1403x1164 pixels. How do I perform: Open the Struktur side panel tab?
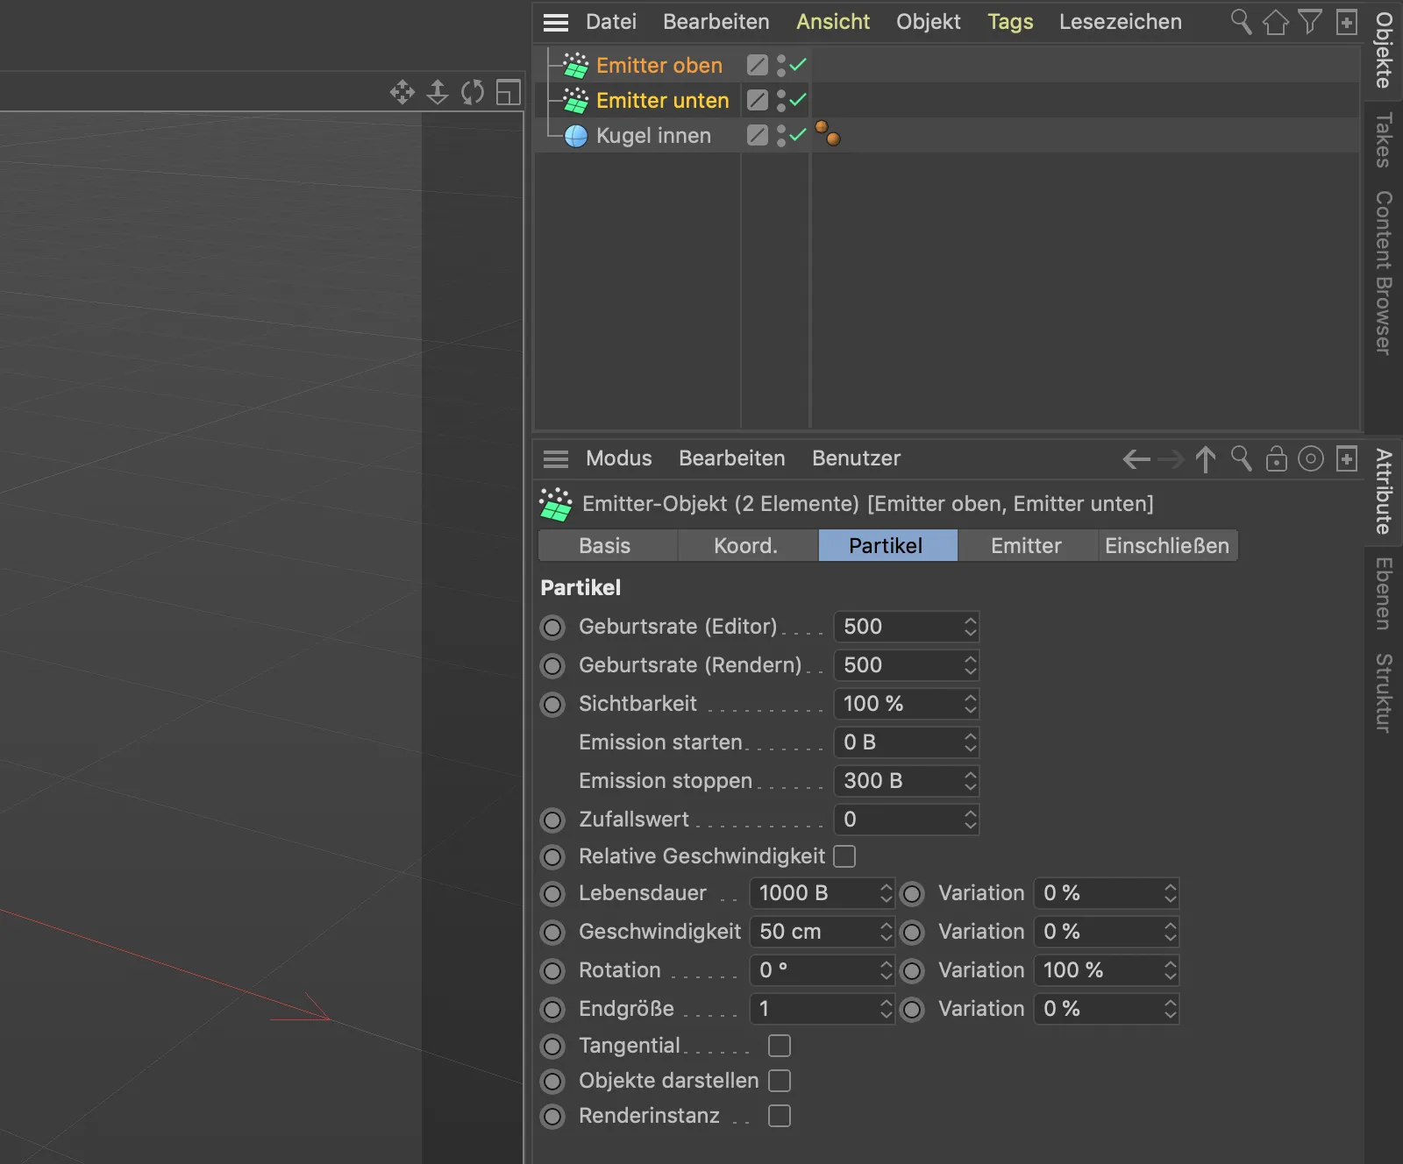coord(1384,692)
